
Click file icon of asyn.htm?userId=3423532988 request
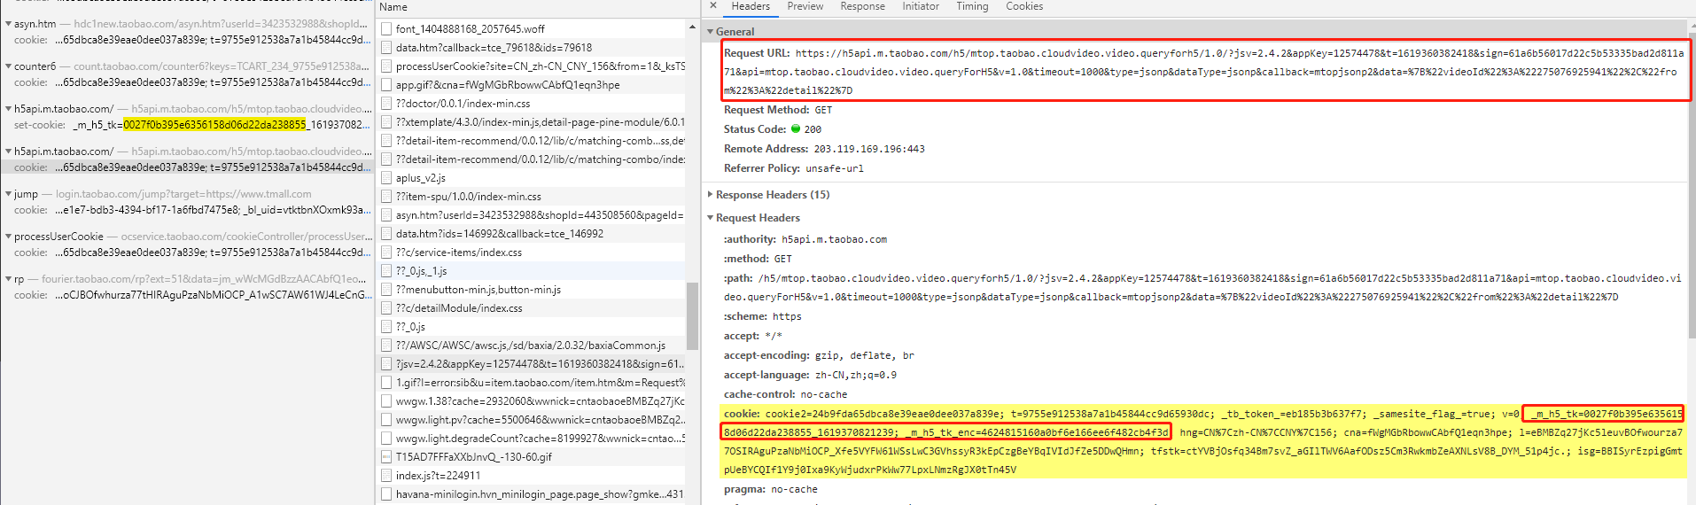point(386,215)
